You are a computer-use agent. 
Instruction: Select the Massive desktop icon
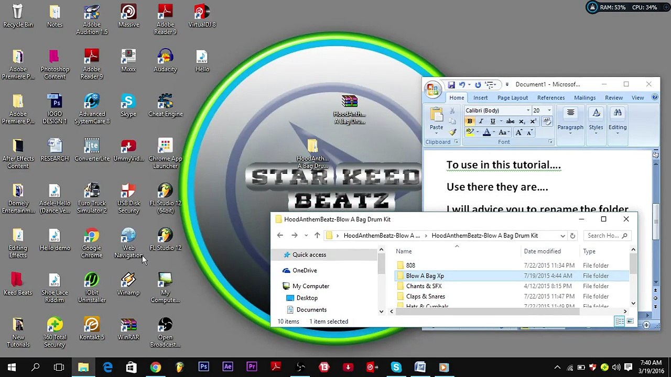(128, 16)
